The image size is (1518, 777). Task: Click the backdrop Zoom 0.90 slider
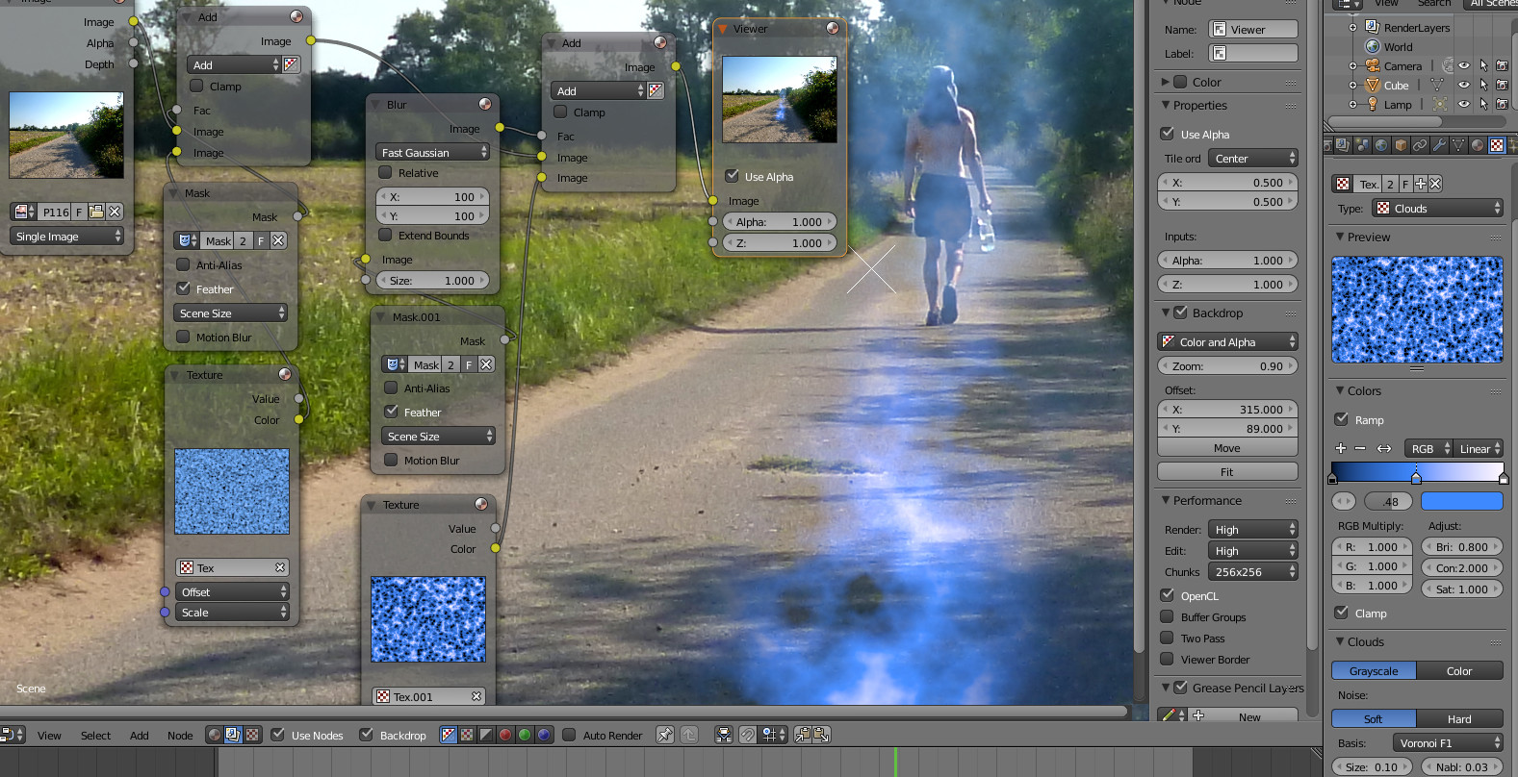click(1227, 366)
